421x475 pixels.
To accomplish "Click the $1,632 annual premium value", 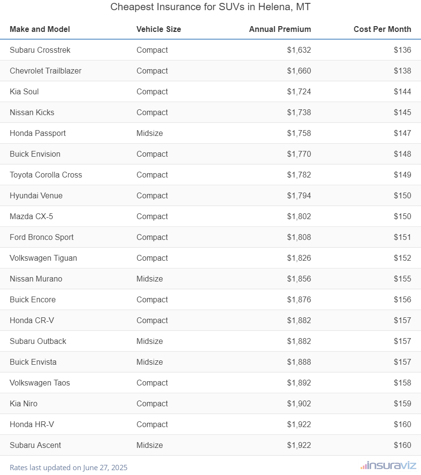I will click(x=299, y=50).
